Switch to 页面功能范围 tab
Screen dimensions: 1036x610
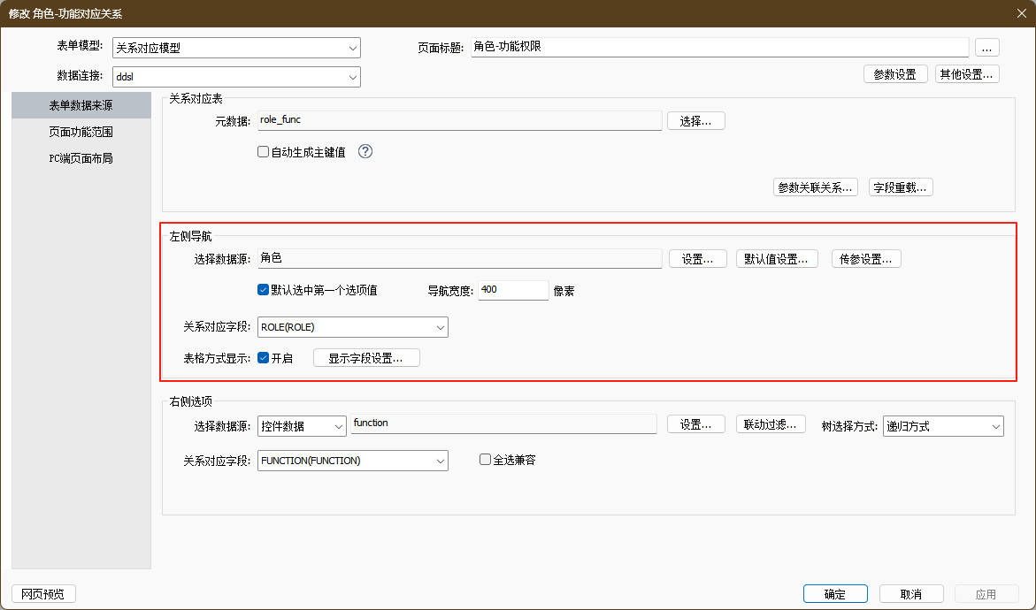81,132
